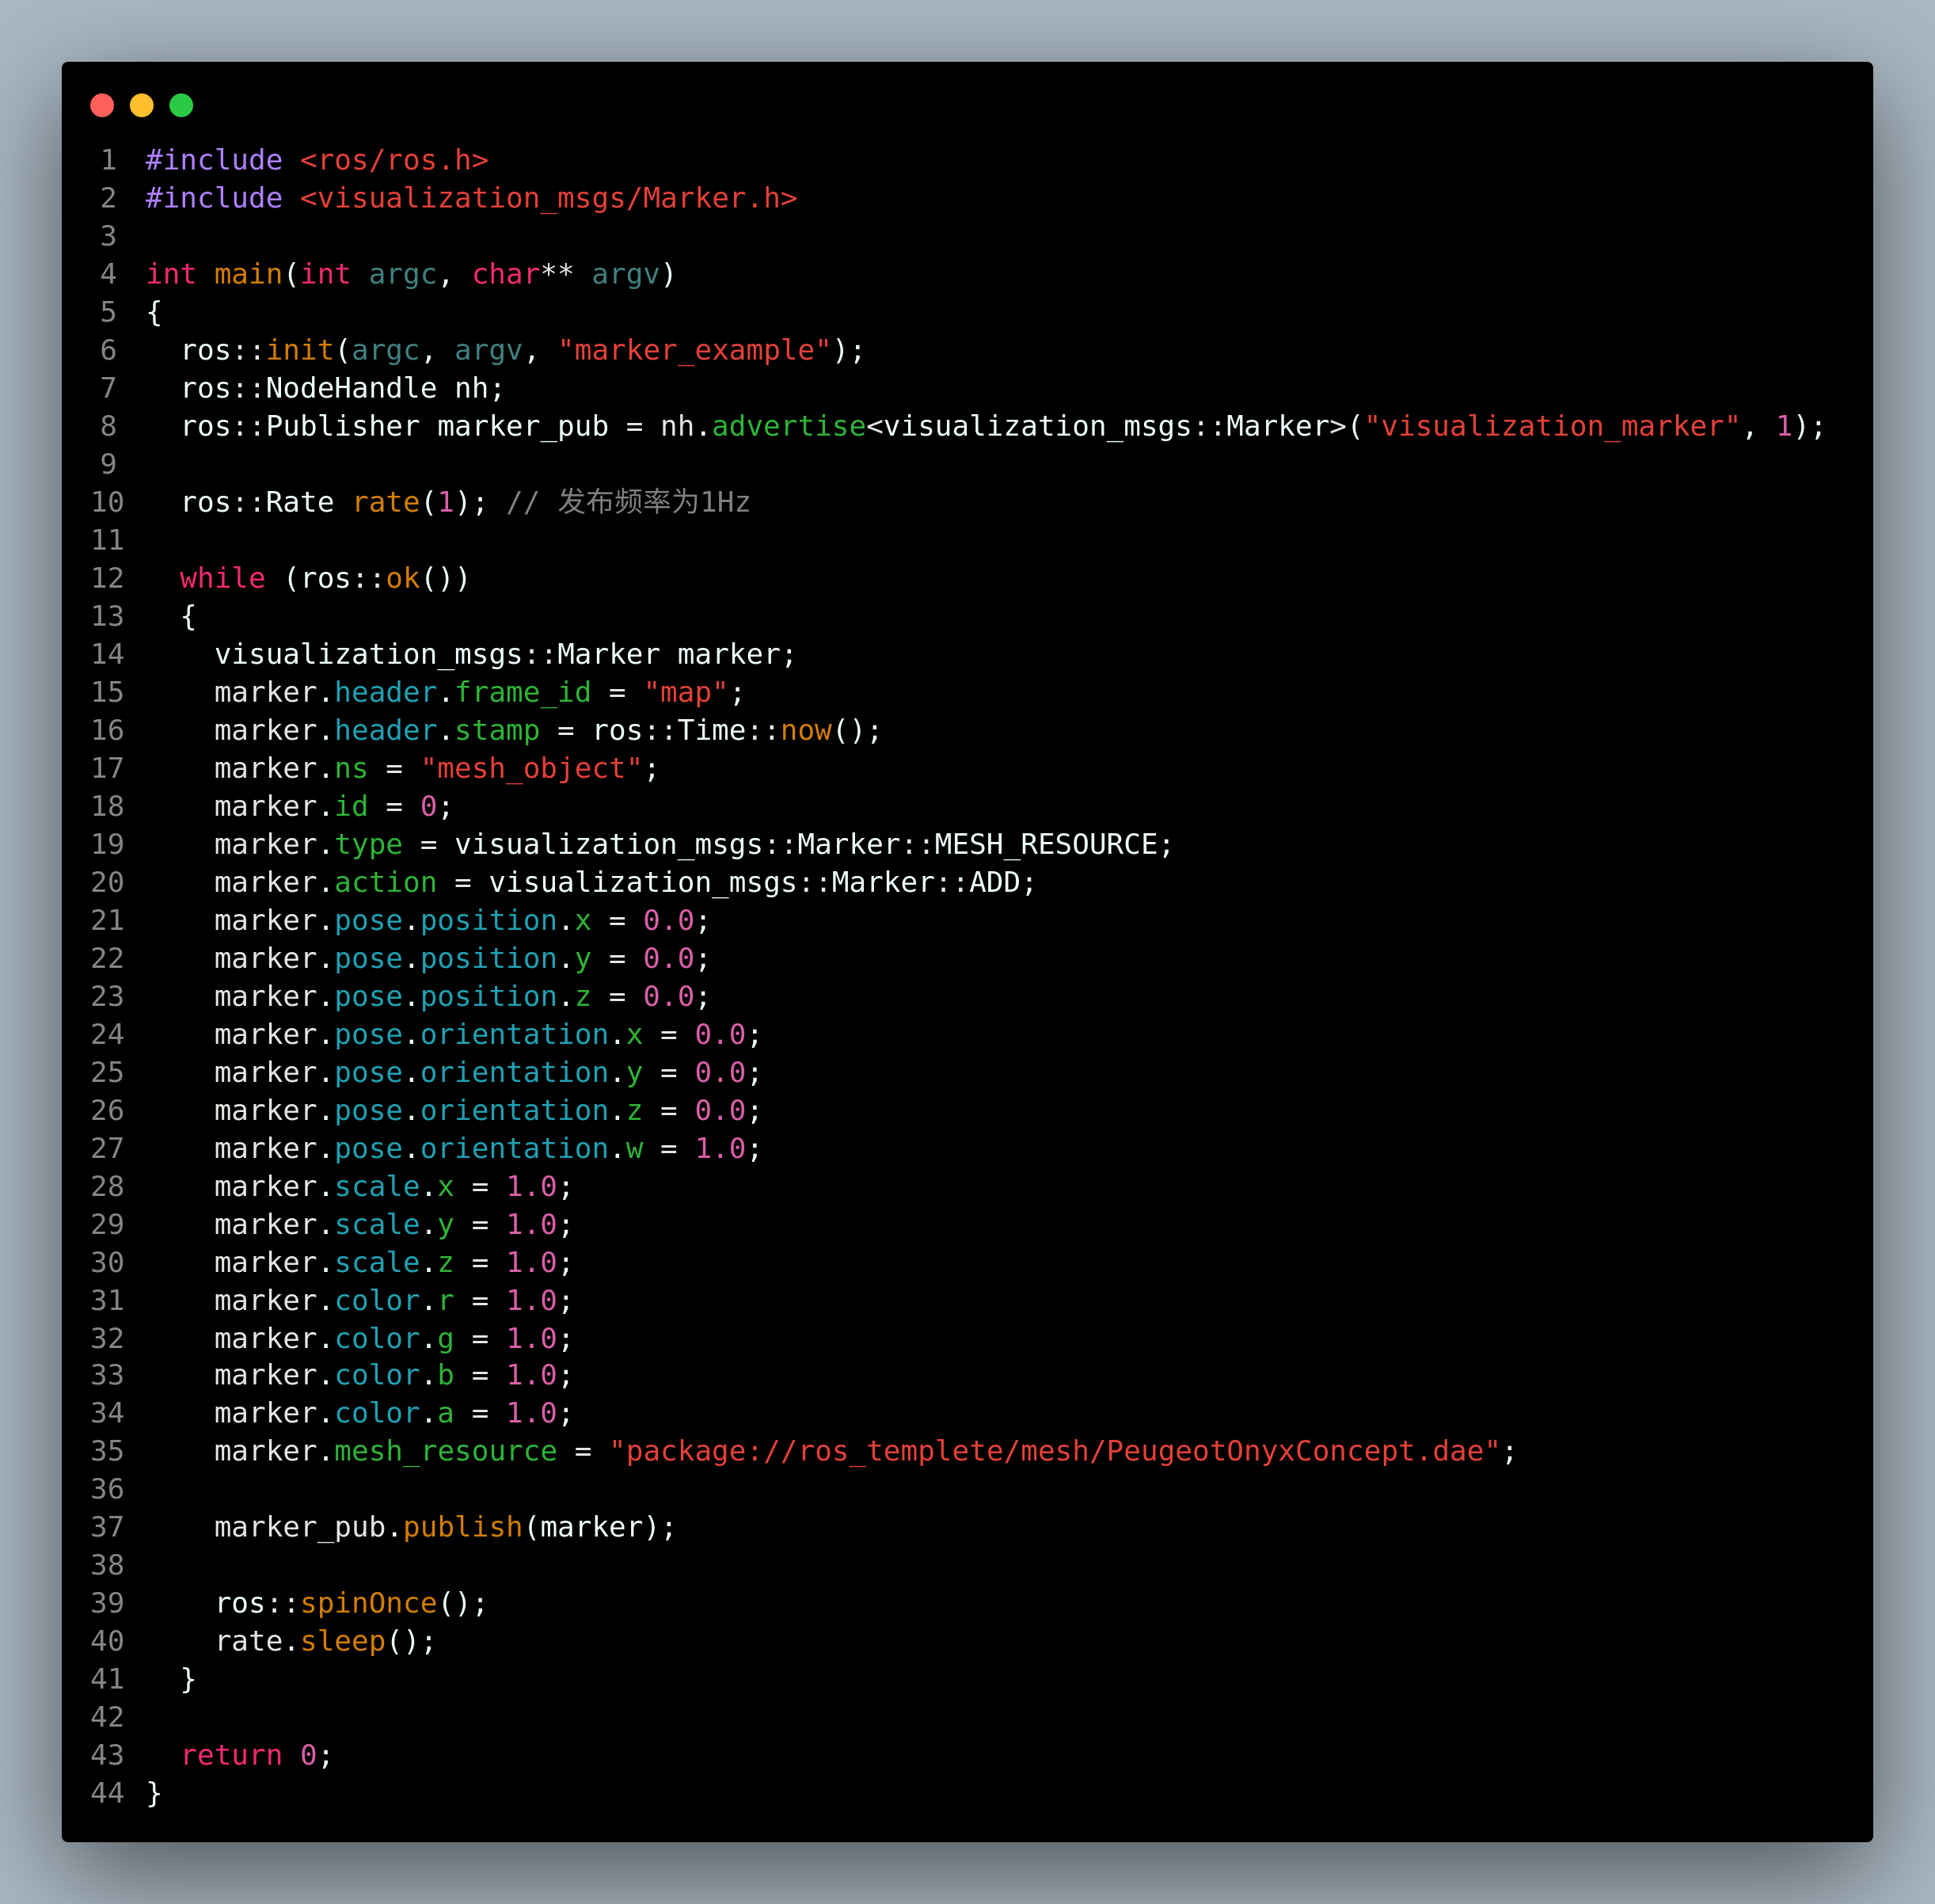1935x1904 pixels.
Task: Click line number 19 in the gutter
Action: (107, 844)
